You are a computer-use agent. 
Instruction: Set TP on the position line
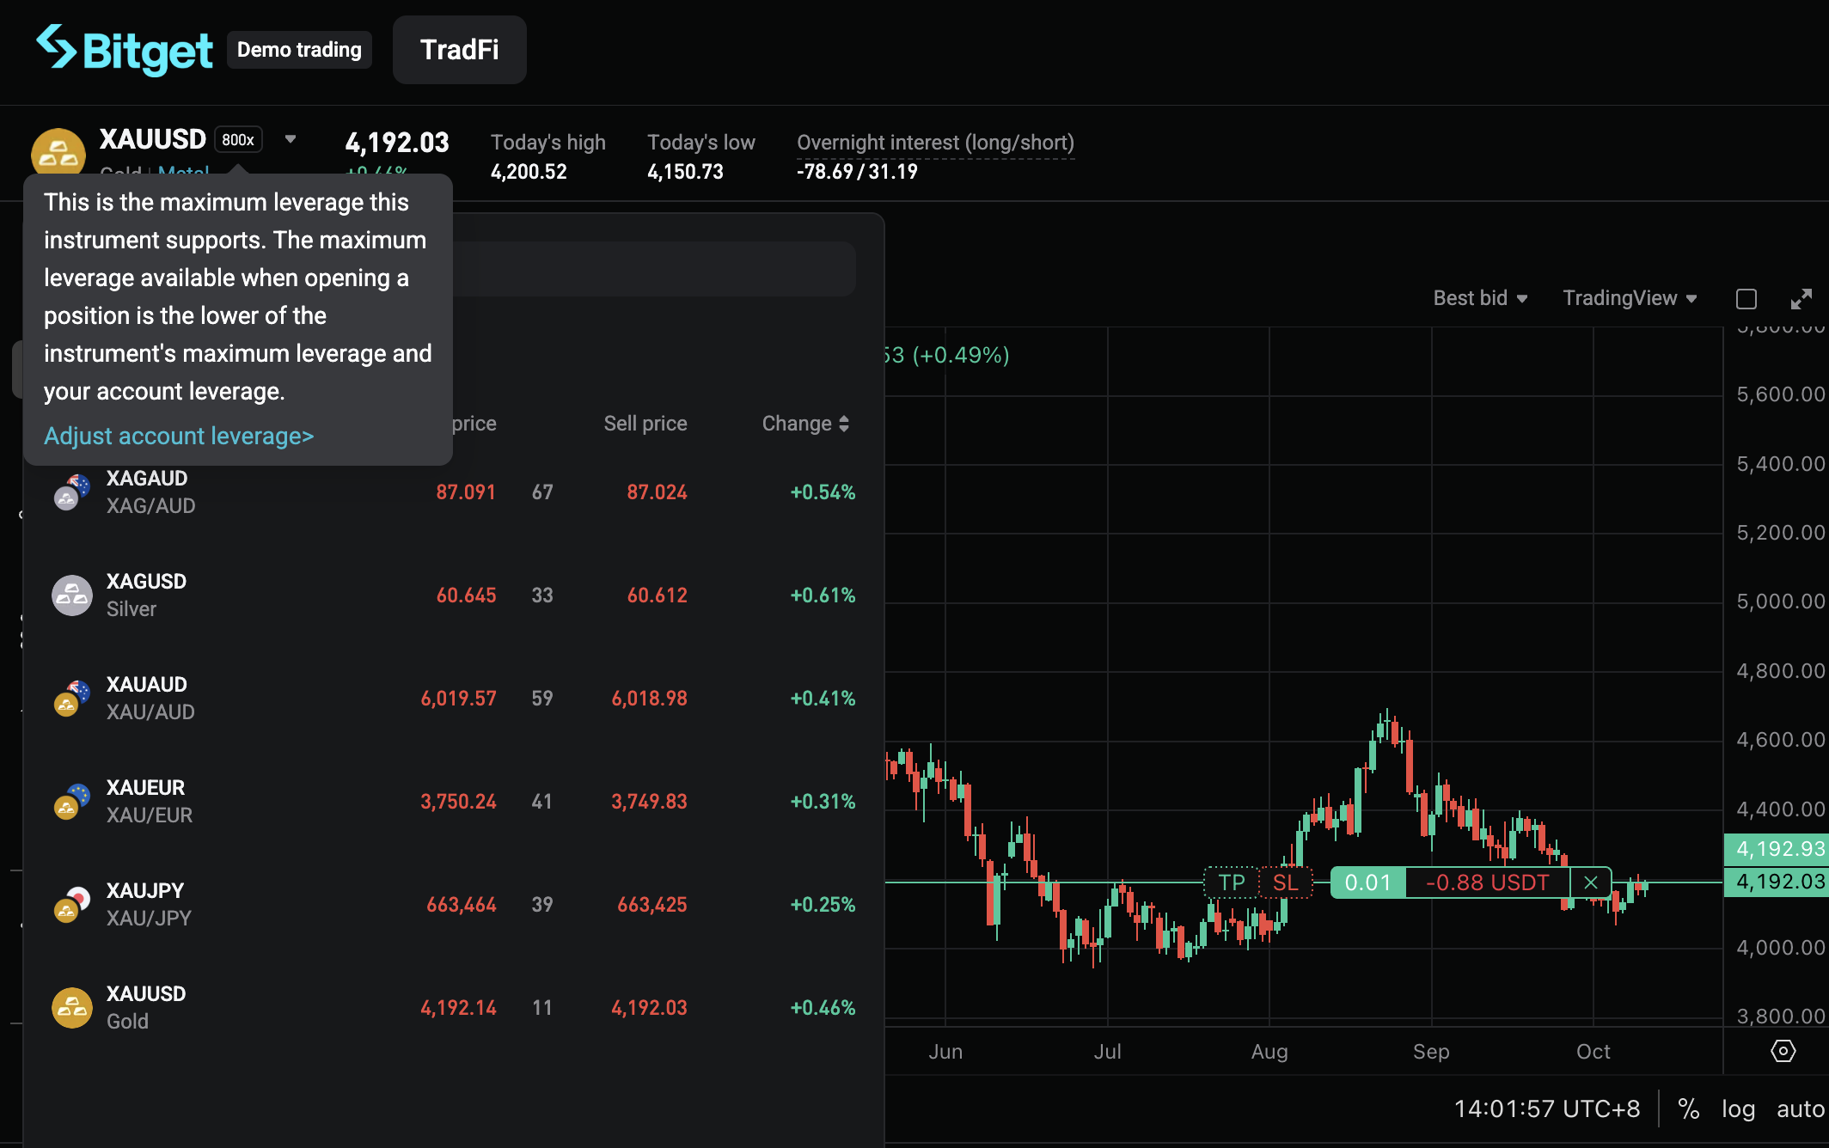(1232, 882)
